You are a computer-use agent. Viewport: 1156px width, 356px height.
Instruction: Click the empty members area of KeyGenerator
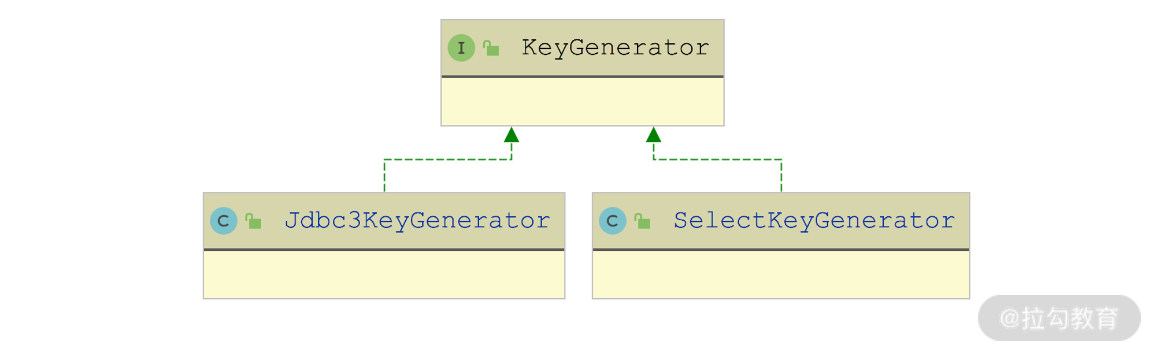(583, 102)
